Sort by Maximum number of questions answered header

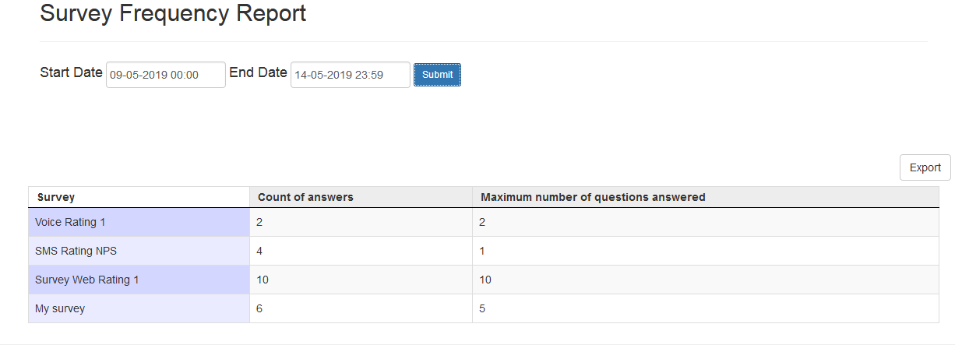[593, 197]
